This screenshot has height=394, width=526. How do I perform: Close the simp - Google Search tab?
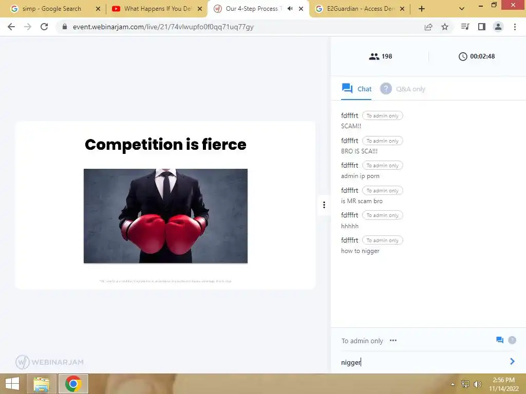98,9
